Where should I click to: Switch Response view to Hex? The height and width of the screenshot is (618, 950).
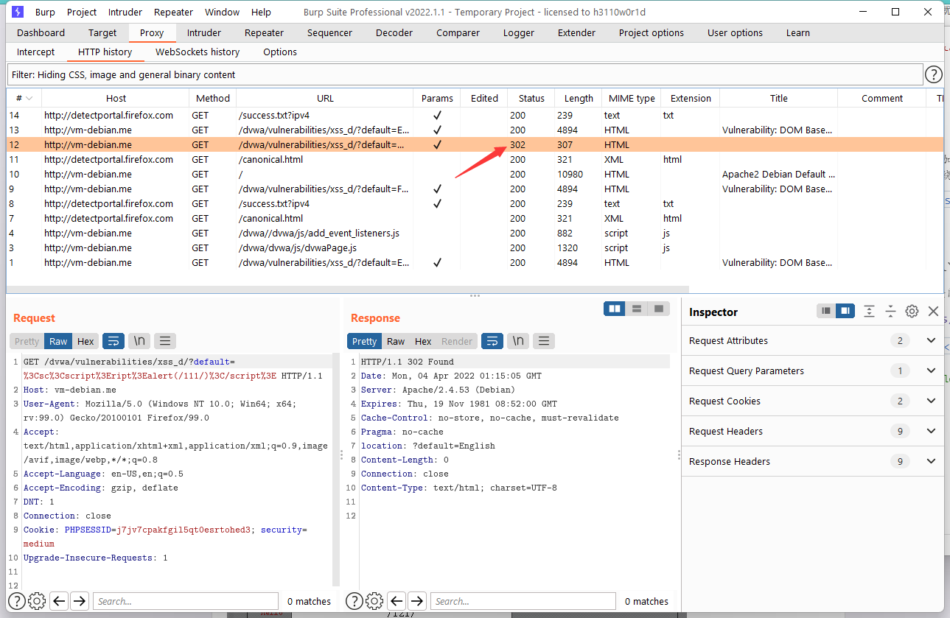424,341
